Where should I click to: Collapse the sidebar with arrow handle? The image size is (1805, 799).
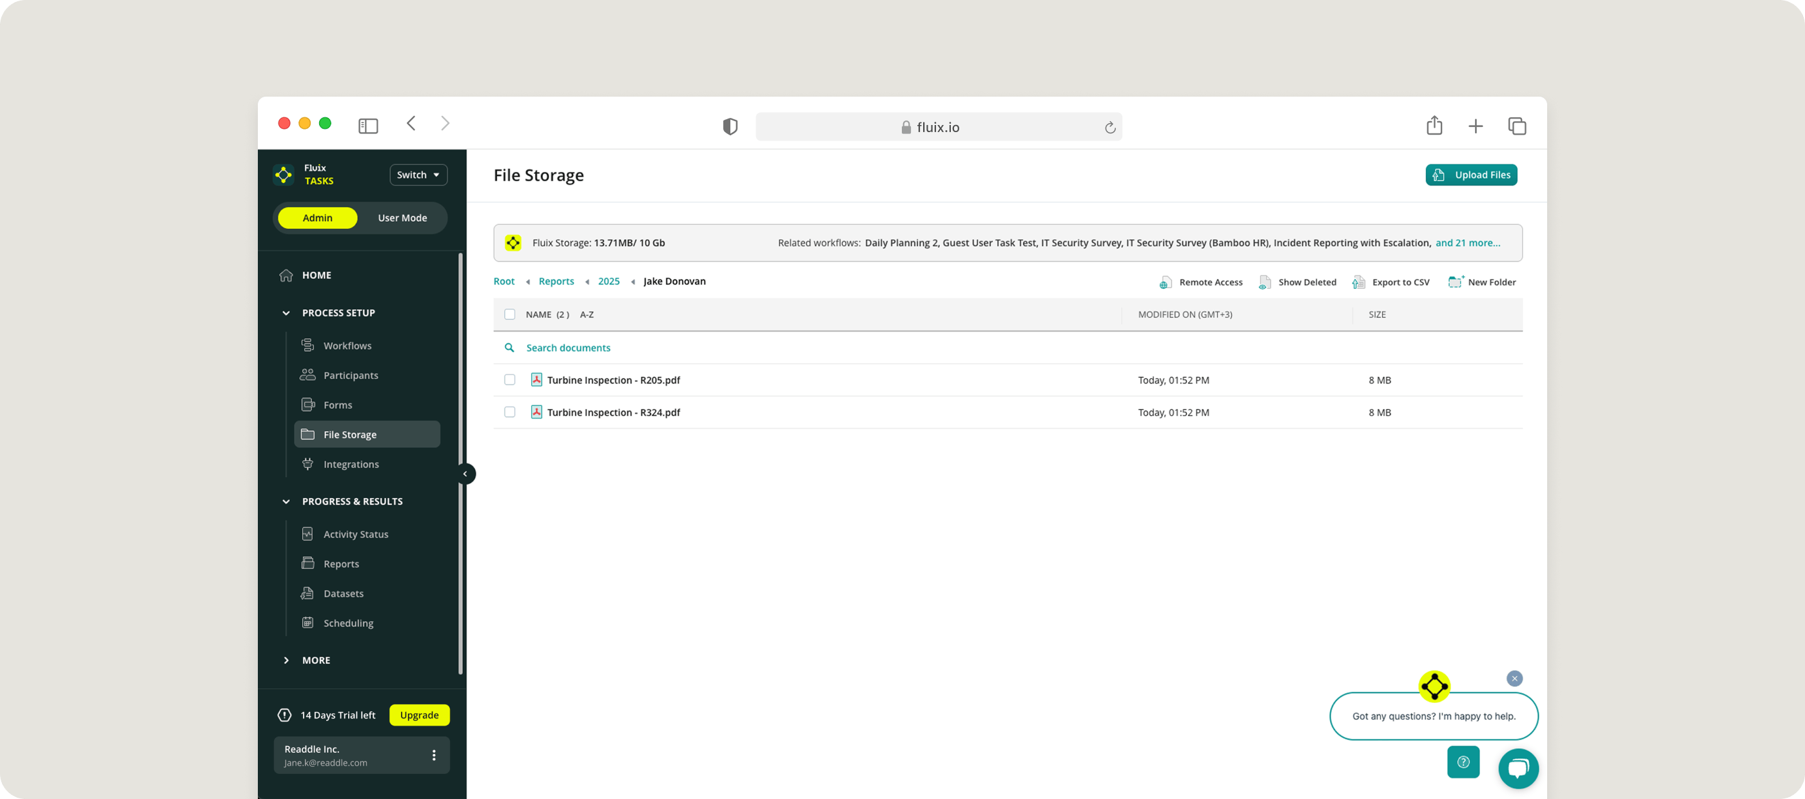click(465, 474)
